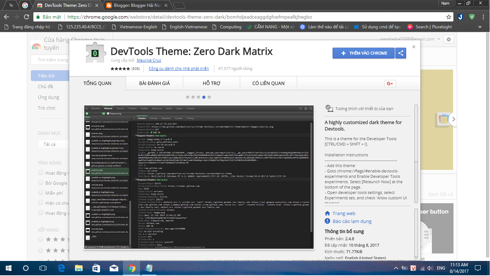Open the Windows Store from the taskbar
The width and height of the screenshot is (490, 276).
96,268
